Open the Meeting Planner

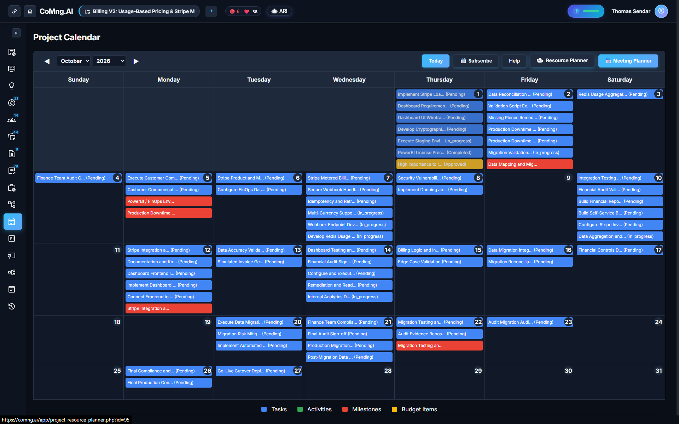tap(628, 61)
